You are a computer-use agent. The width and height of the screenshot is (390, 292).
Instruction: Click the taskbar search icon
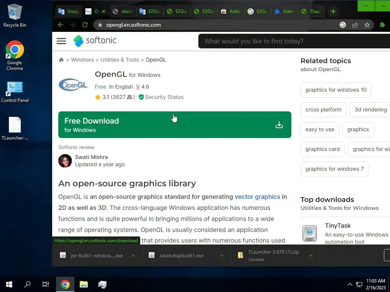coord(27,284)
